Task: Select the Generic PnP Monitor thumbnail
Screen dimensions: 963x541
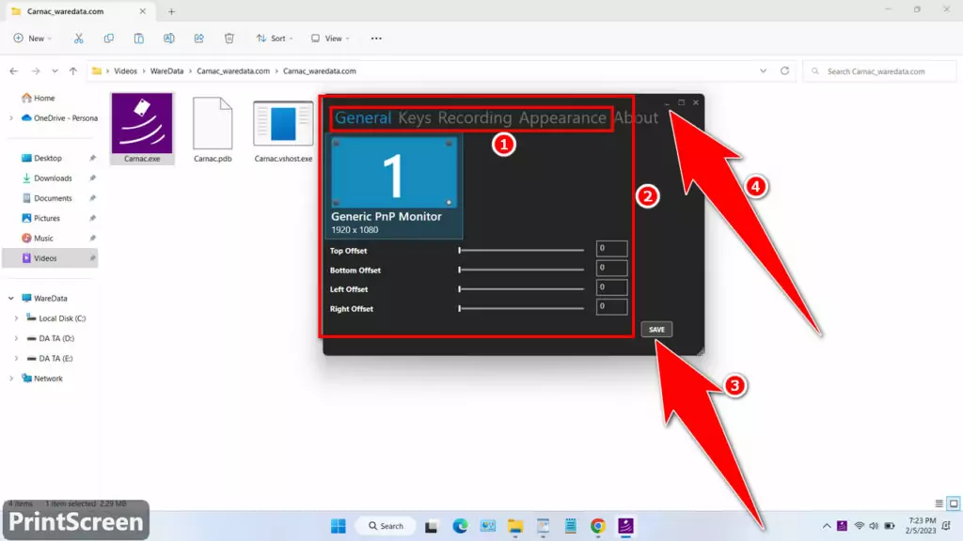Action: point(394,187)
